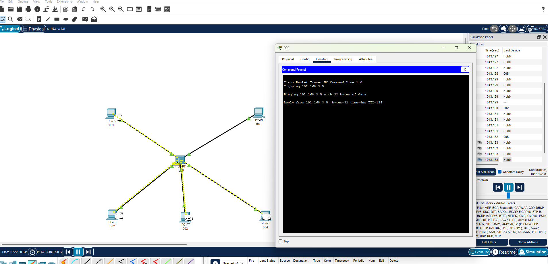Click PC 005 in the workspace
This screenshot has height=264, width=548.
coord(259,113)
